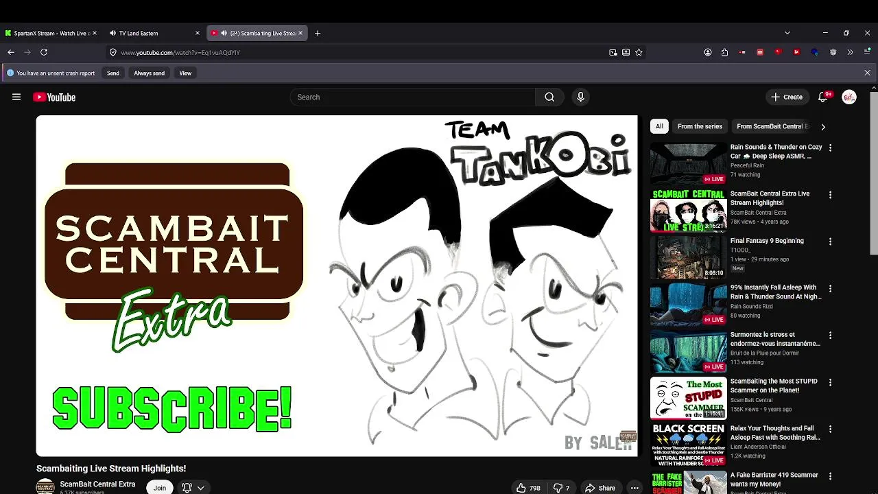Expand notification preference dropdown arrow
878x494 pixels.
pos(201,488)
